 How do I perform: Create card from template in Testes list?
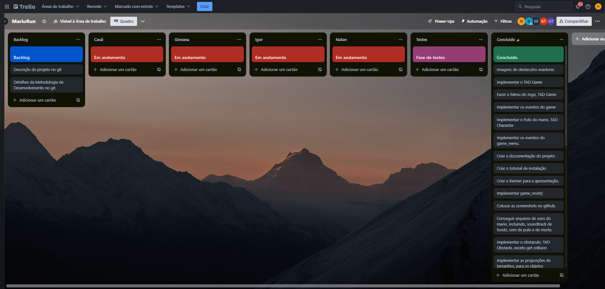pyautogui.click(x=481, y=69)
